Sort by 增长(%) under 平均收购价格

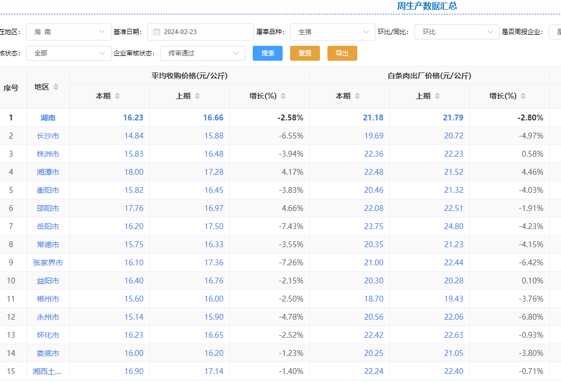pyautogui.click(x=283, y=96)
